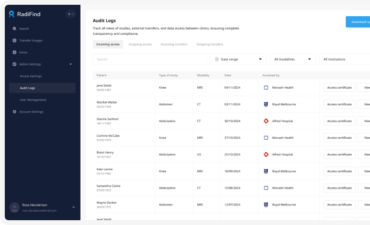This screenshot has width=370, height=225.
Task: Open the All institutions dropdown
Action: pos(344,59)
